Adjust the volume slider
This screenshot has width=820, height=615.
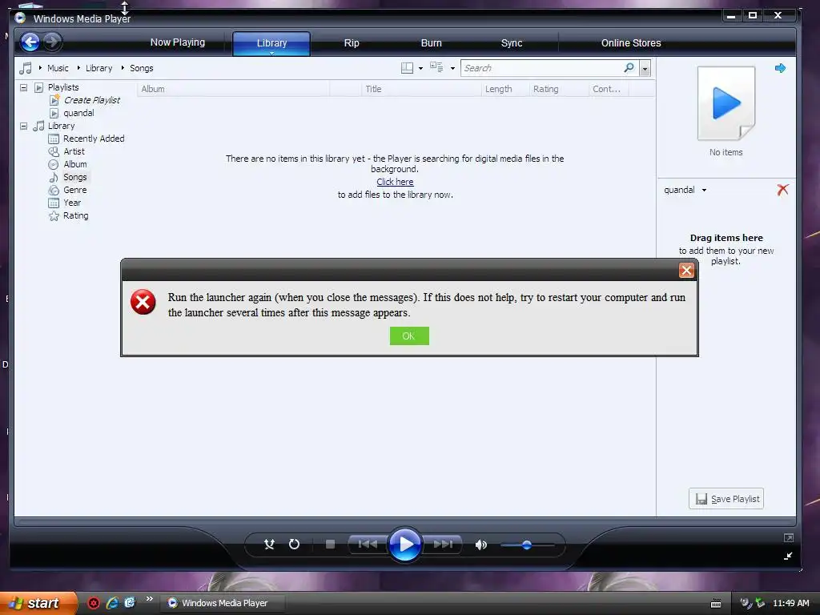coord(527,545)
